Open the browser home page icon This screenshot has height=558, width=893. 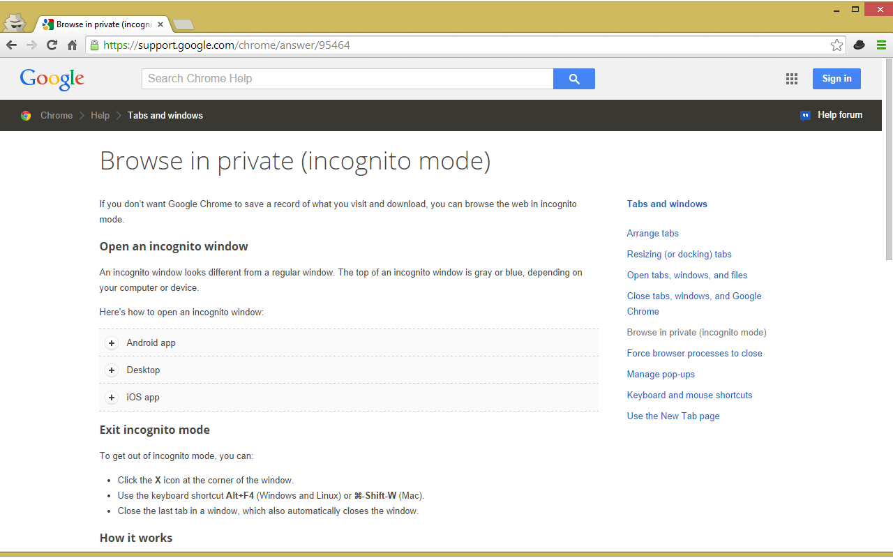pyautogui.click(x=72, y=45)
